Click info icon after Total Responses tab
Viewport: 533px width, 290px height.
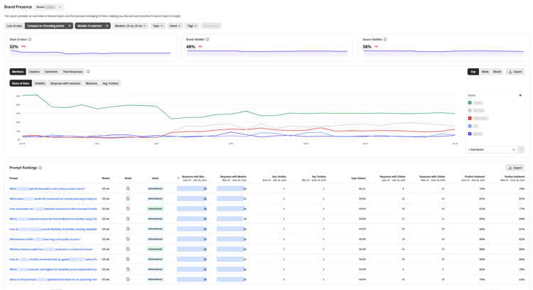point(88,72)
